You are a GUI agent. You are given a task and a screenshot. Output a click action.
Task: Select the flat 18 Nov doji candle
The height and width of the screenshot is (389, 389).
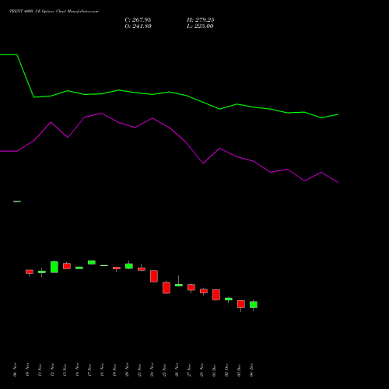pos(104,265)
